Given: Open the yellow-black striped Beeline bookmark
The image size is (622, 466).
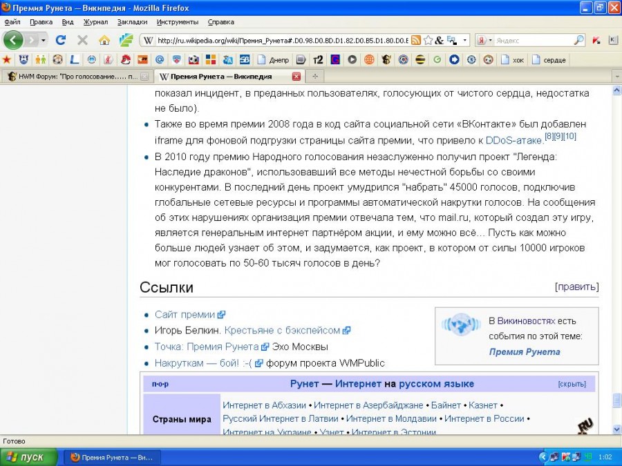Looking at the screenshot, I should pos(420,60).
